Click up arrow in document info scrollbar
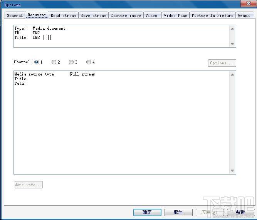257x220 pixels. click(x=232, y=29)
